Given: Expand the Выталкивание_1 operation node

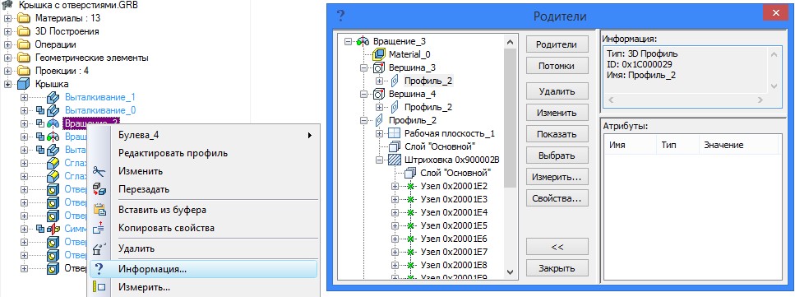Looking at the screenshot, I should [x=24, y=97].
